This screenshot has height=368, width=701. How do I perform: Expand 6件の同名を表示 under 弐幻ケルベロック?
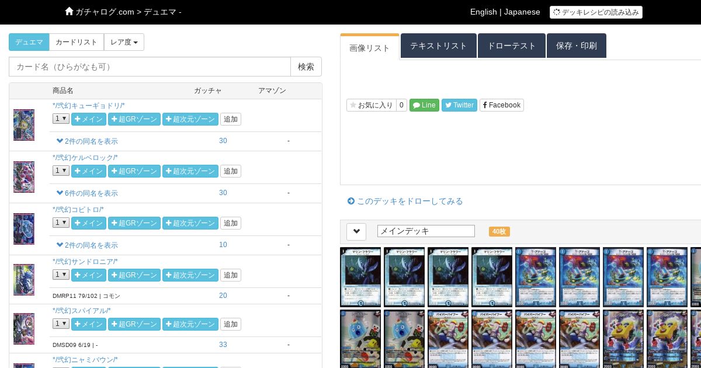click(x=87, y=193)
